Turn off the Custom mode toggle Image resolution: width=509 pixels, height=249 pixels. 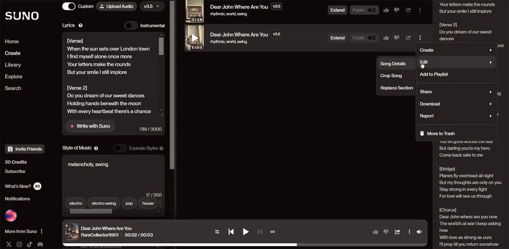pyautogui.click(x=69, y=6)
